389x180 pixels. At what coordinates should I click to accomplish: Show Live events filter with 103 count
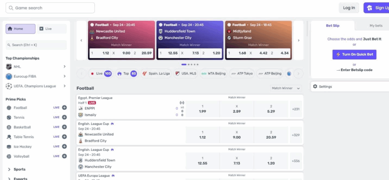coord(100,73)
